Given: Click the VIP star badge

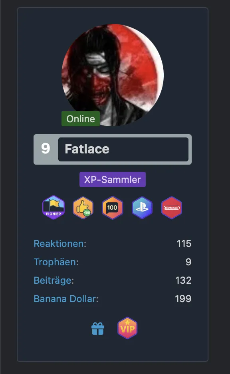Looking at the screenshot, I should (127, 328).
